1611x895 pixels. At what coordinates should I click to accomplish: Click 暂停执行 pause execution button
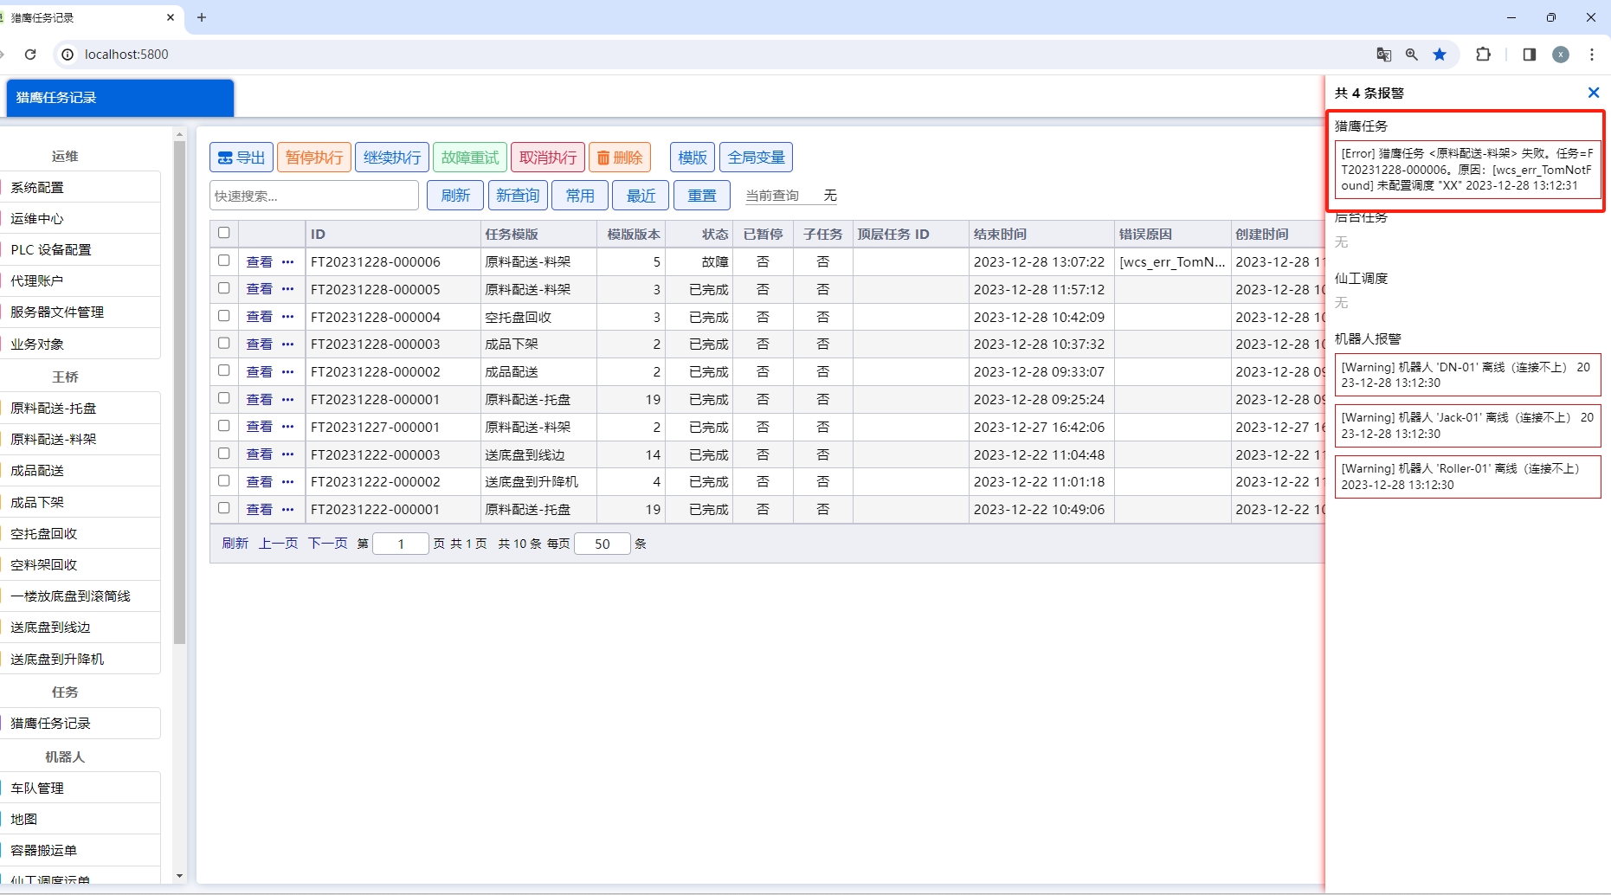click(x=314, y=158)
